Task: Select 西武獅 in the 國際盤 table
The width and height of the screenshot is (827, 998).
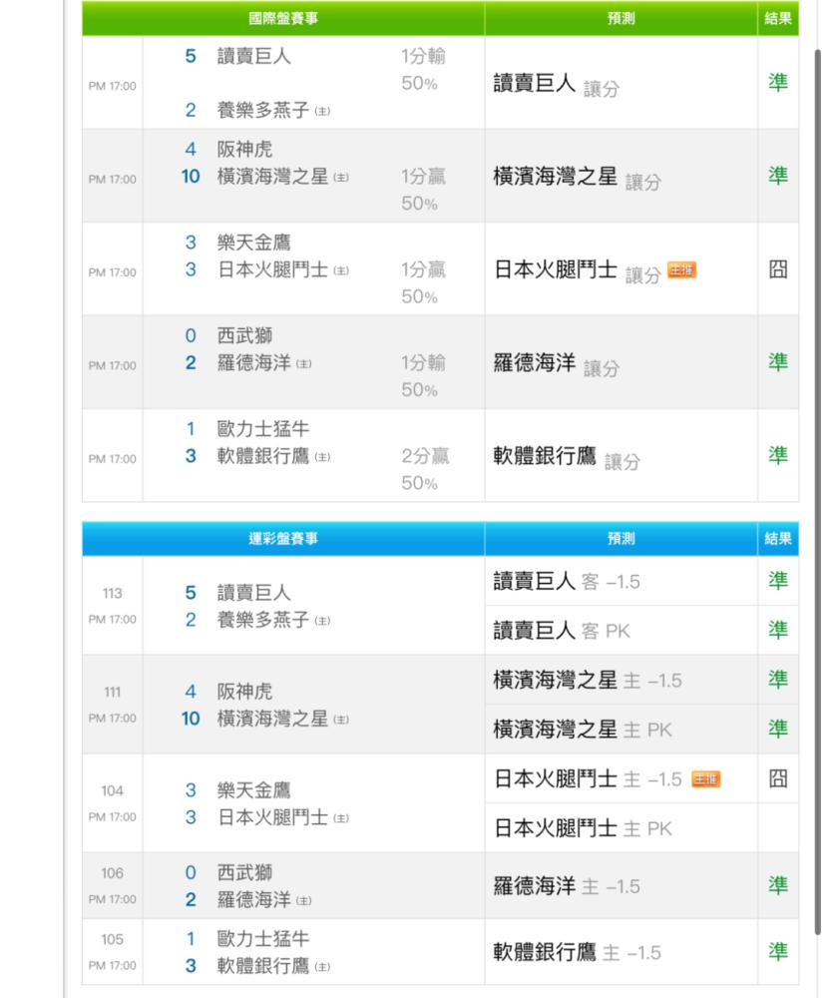Action: [x=244, y=335]
